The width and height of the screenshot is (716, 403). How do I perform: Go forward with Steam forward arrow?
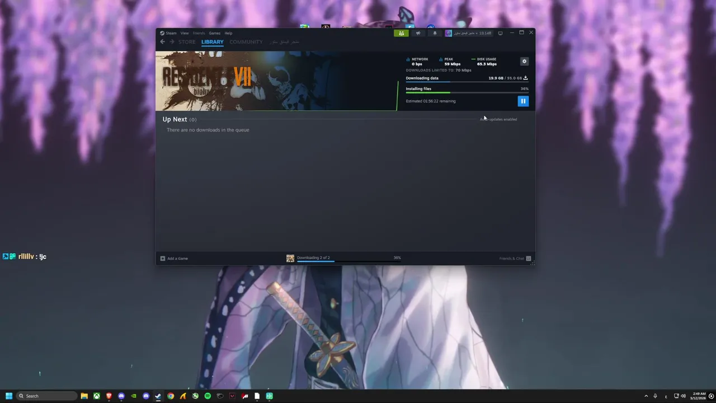click(x=172, y=42)
